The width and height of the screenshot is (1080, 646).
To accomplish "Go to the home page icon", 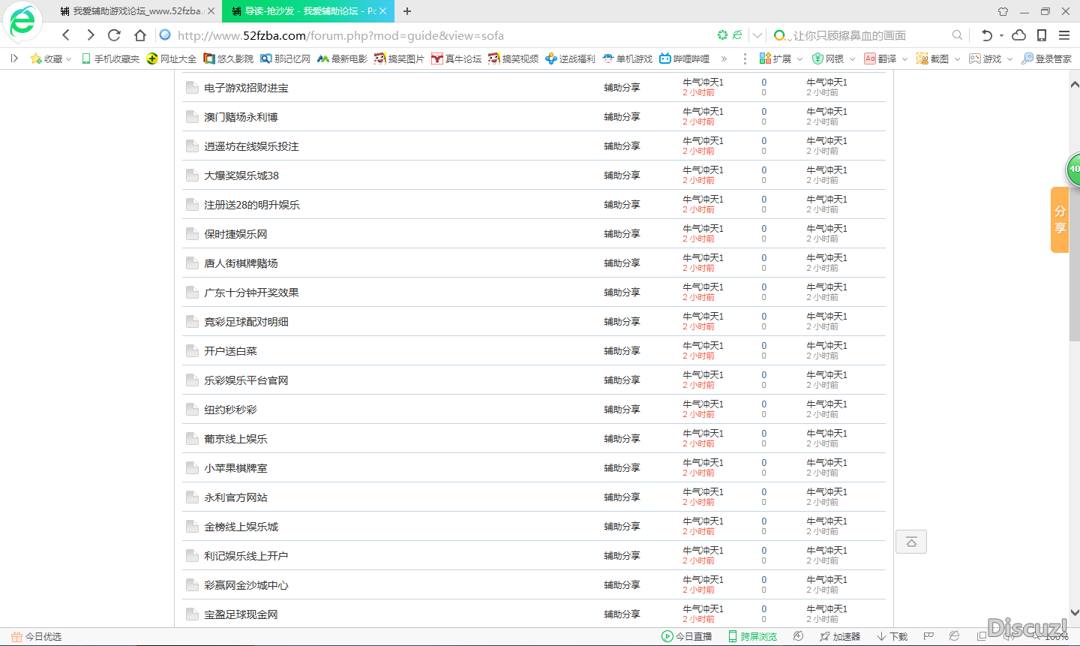I will click(x=140, y=35).
